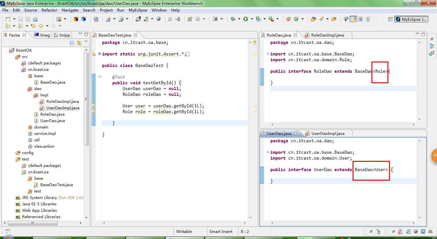
Task: Switch to the Imag view tab
Action: point(42,35)
